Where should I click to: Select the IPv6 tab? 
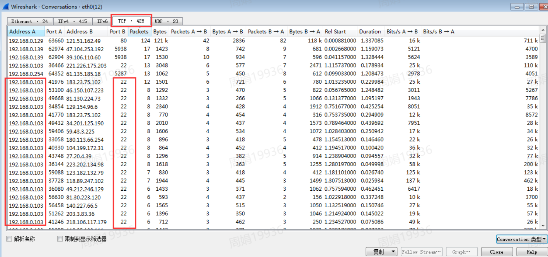pyautogui.click(x=102, y=21)
